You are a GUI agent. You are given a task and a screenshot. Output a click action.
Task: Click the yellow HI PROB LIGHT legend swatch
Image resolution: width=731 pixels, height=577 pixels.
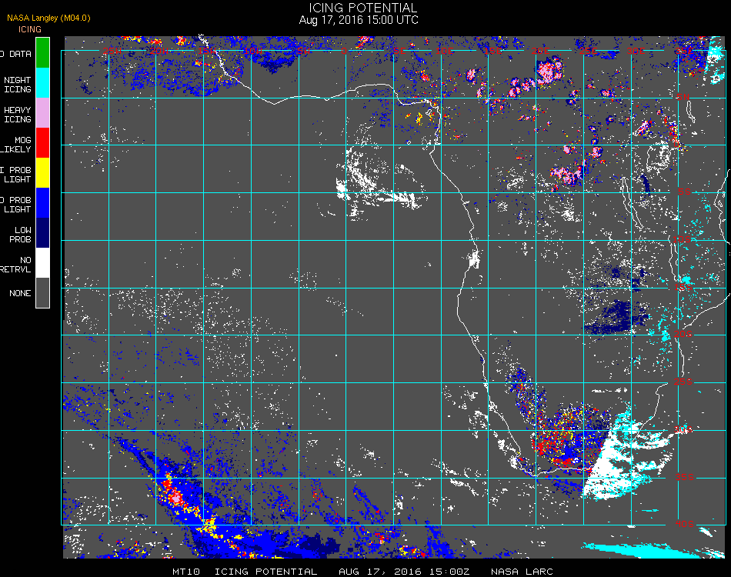pyautogui.click(x=42, y=173)
